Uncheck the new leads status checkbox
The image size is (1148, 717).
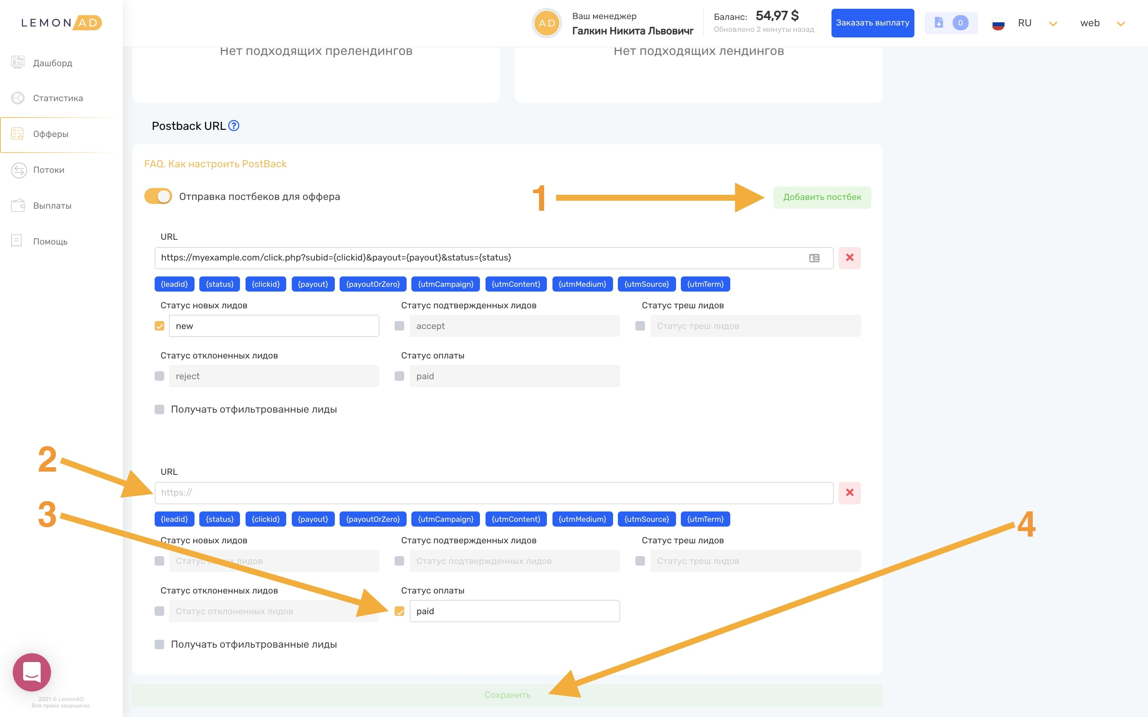pos(159,326)
